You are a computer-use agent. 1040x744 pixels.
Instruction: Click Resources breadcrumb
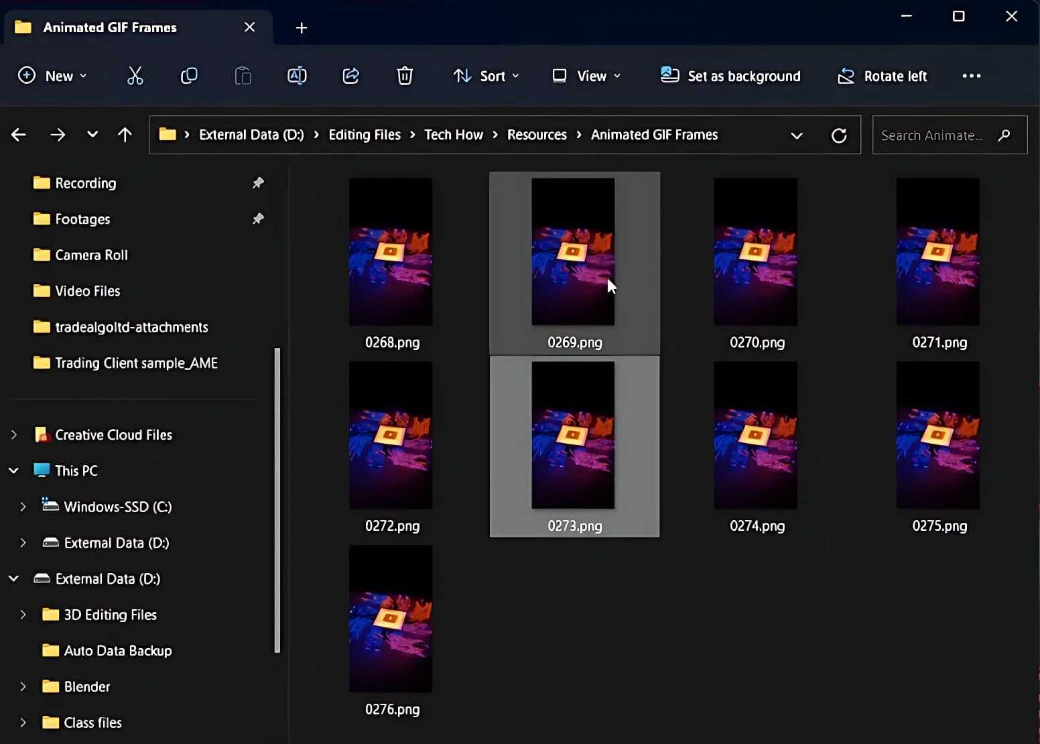[537, 135]
